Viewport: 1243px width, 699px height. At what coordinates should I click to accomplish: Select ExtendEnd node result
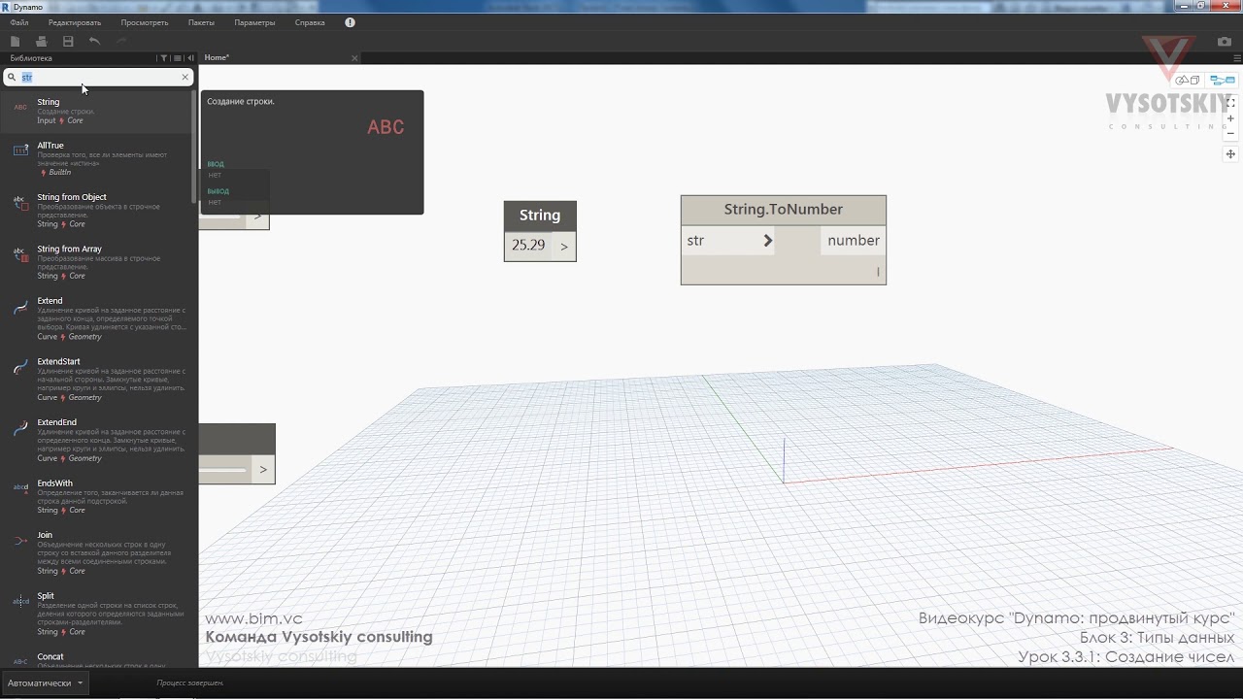[x=97, y=441]
